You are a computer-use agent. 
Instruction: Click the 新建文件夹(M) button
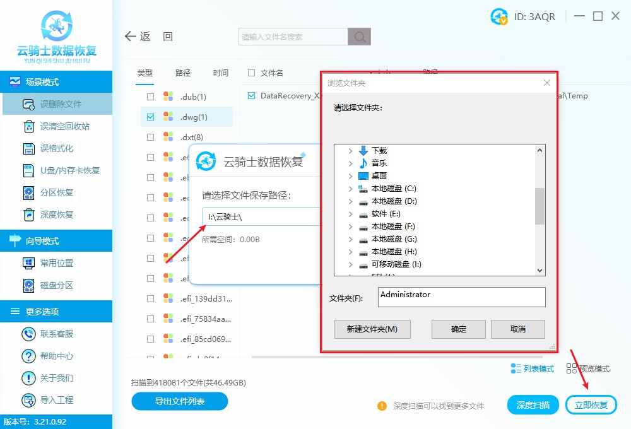(372, 329)
